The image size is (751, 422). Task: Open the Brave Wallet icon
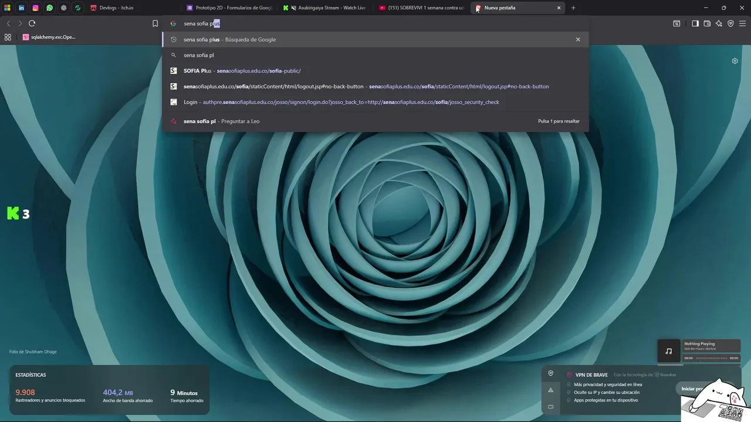tap(707, 23)
